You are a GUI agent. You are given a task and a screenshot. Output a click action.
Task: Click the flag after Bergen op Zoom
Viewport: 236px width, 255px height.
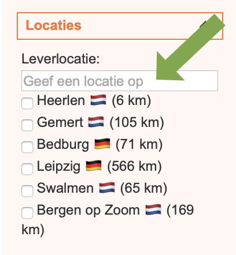(x=153, y=209)
